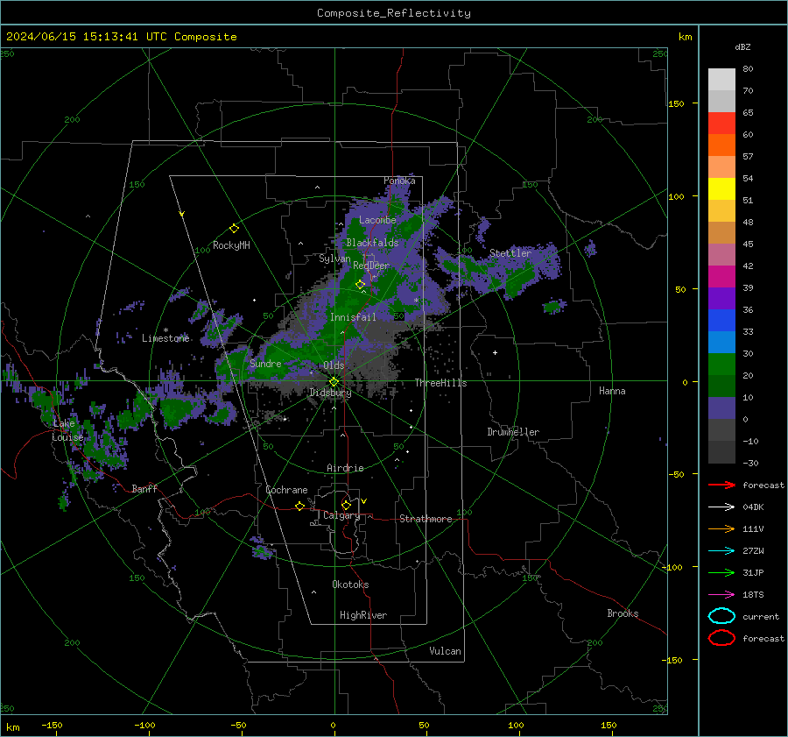Click the yellow diamond marker below RedDeer
788x737 pixels.
(360, 285)
